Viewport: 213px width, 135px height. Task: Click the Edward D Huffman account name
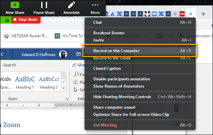(x=39, y=55)
